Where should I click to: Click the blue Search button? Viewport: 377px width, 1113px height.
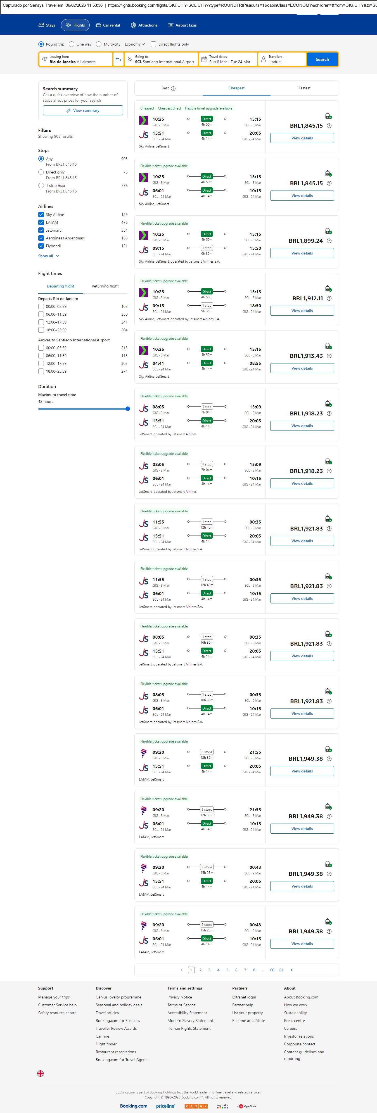coord(322,59)
